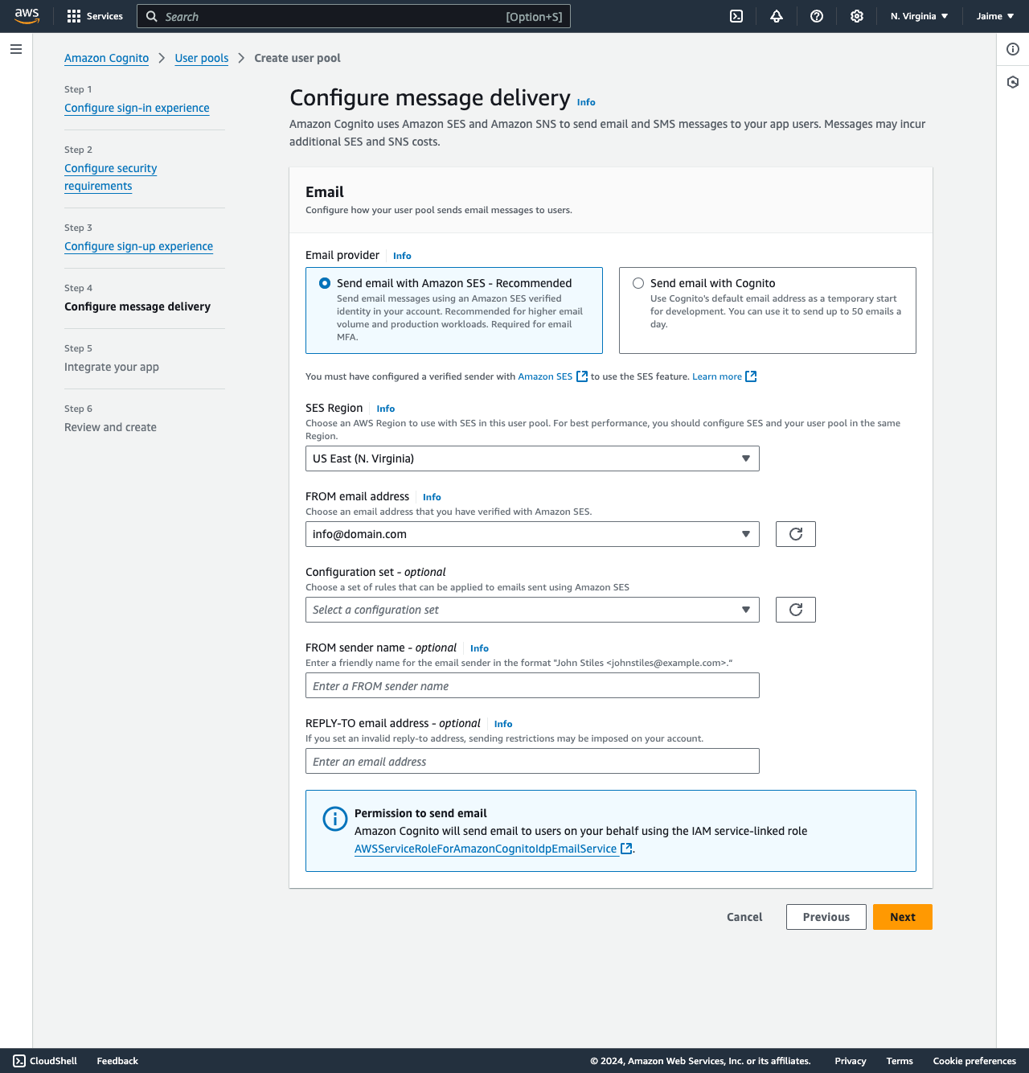
Task: Focus the top Search field
Action: (x=354, y=16)
